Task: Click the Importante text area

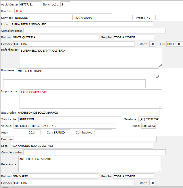Action: point(90,99)
